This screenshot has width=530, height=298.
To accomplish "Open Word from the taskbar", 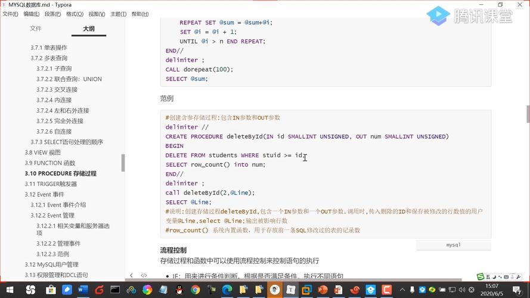I will (83, 290).
